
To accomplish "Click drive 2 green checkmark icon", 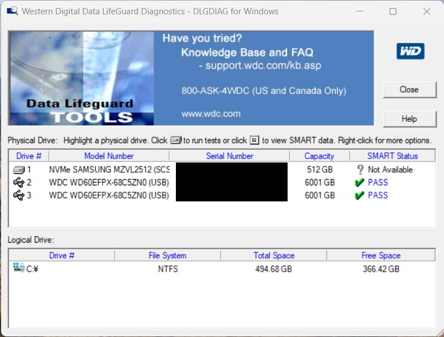I will click(x=359, y=183).
